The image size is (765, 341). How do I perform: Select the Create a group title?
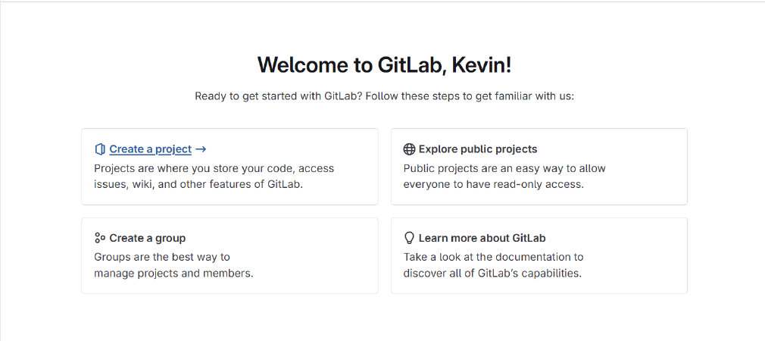pyautogui.click(x=147, y=238)
